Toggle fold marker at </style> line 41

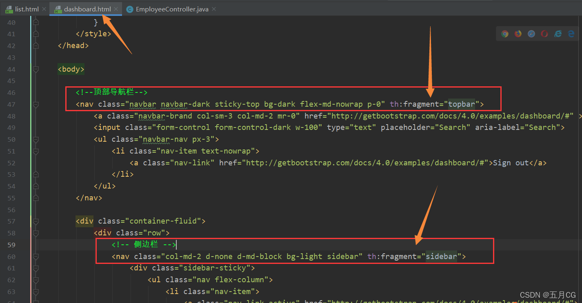(36, 34)
